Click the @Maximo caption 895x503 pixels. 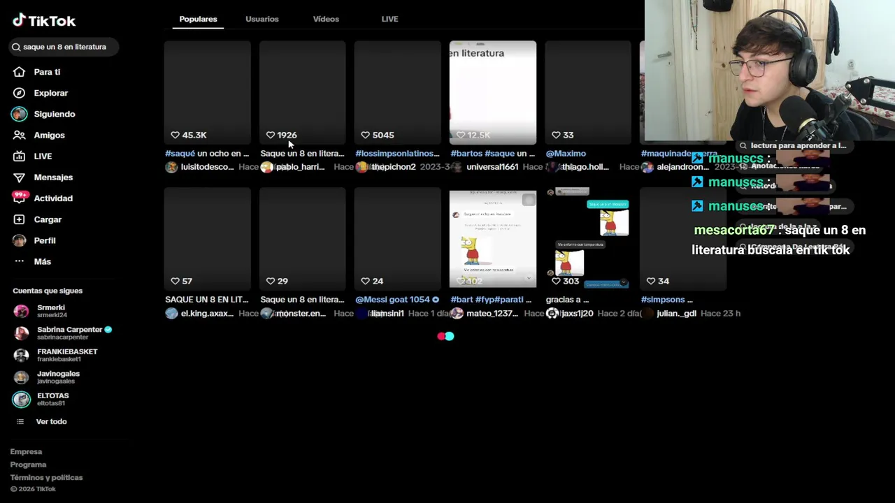coord(566,154)
